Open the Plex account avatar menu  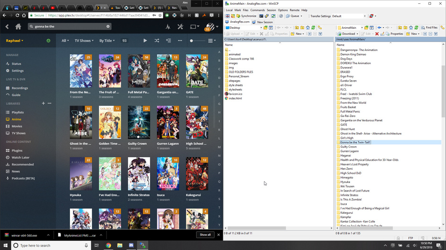point(211,27)
